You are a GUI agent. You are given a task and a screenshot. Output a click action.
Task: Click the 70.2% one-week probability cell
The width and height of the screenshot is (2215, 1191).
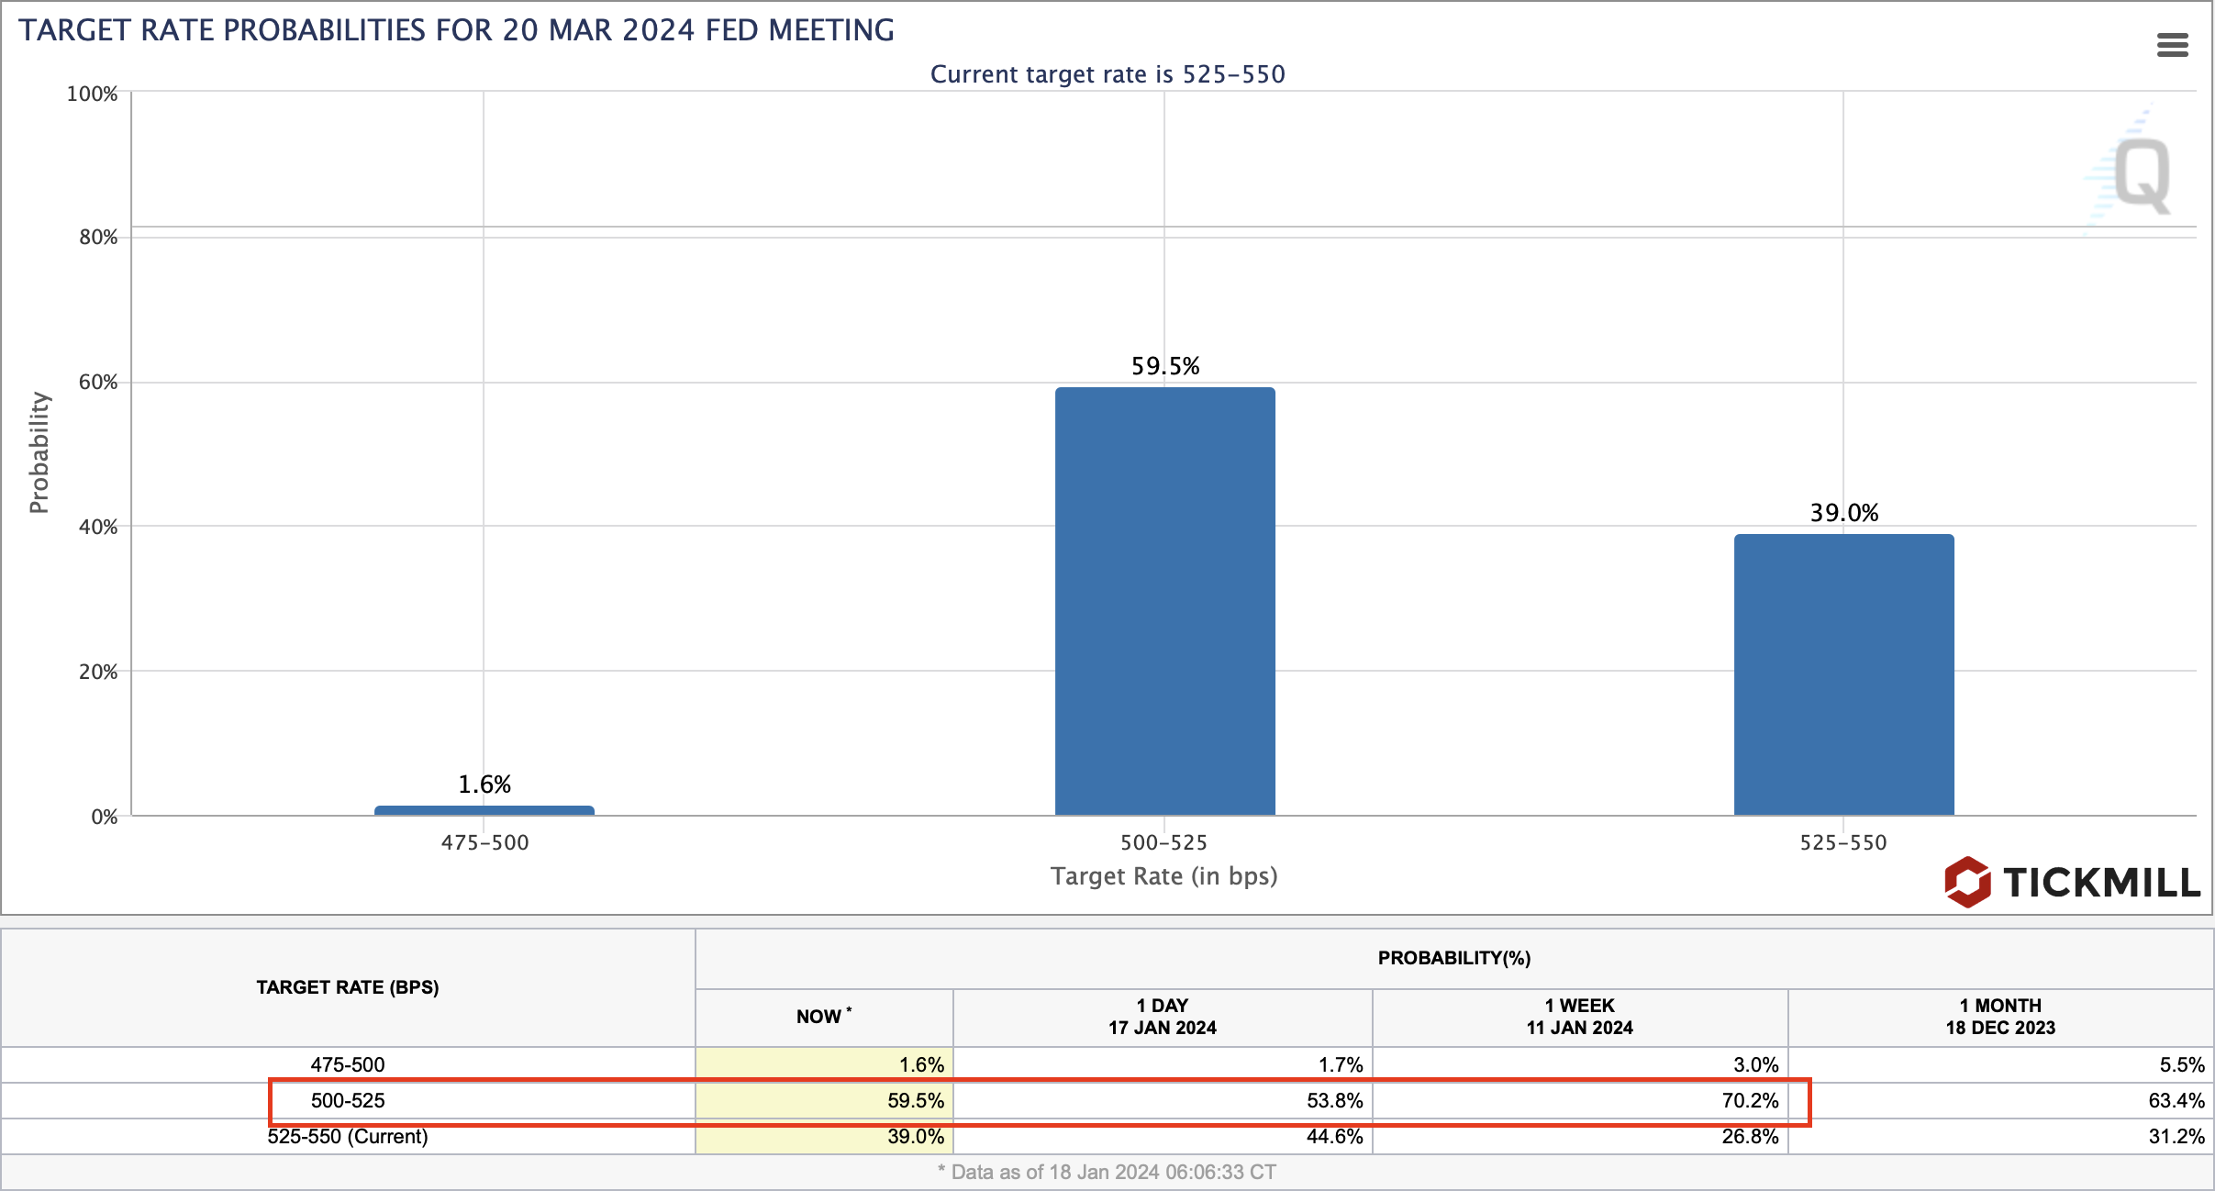pos(1749,1100)
